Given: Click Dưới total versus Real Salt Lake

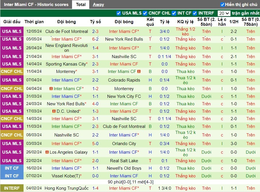Looking at the screenshot, I should pyautogui.click(x=206, y=161).
